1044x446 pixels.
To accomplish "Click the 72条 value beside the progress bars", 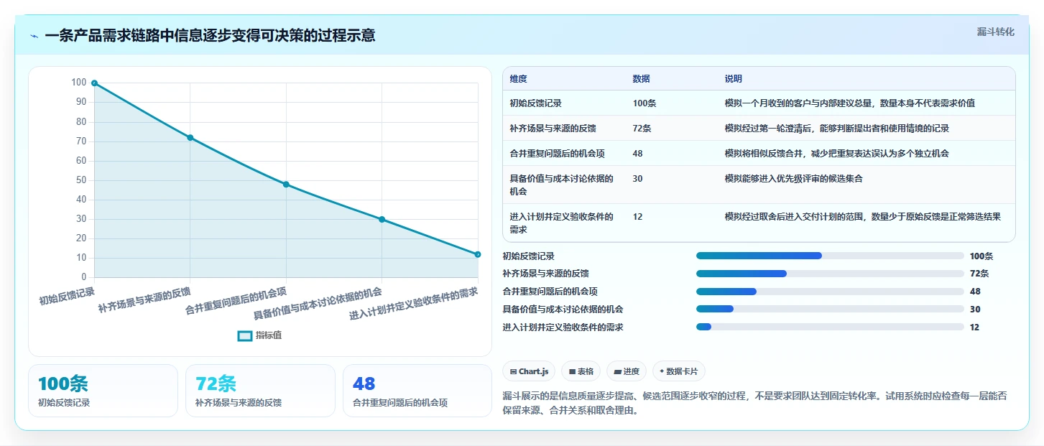I will point(979,274).
